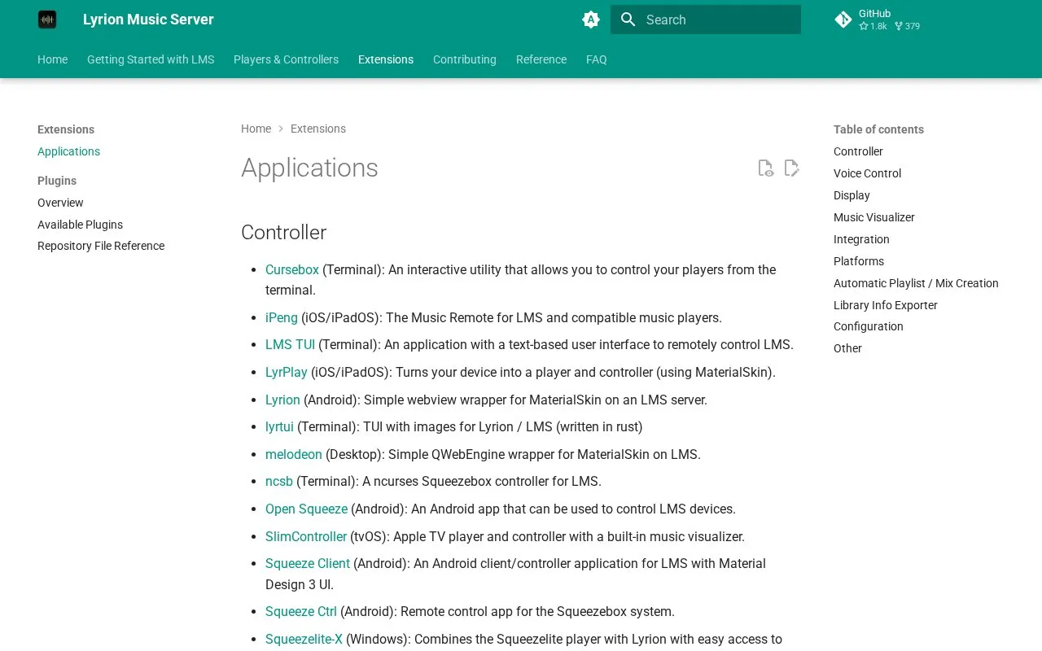View page source via the file-eye icon
This screenshot has width=1042, height=651.
point(765,168)
